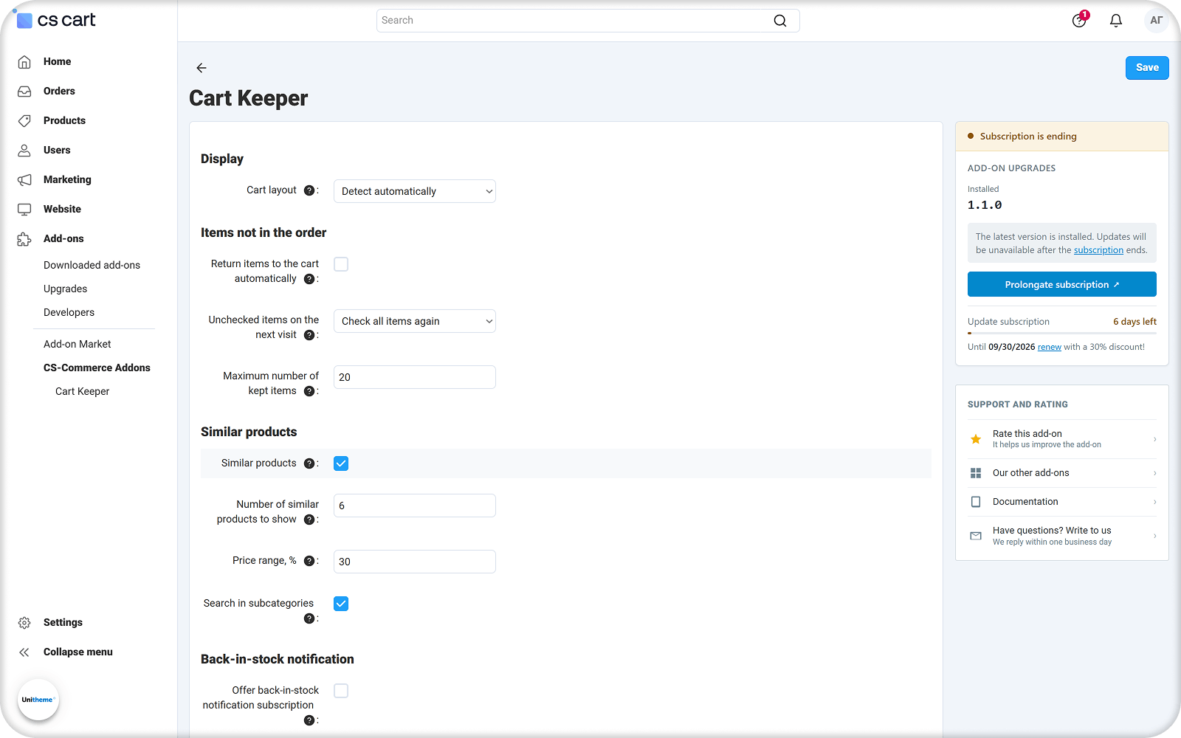Open the help icon with red badge
This screenshot has height=738, width=1181.
pyautogui.click(x=1080, y=20)
